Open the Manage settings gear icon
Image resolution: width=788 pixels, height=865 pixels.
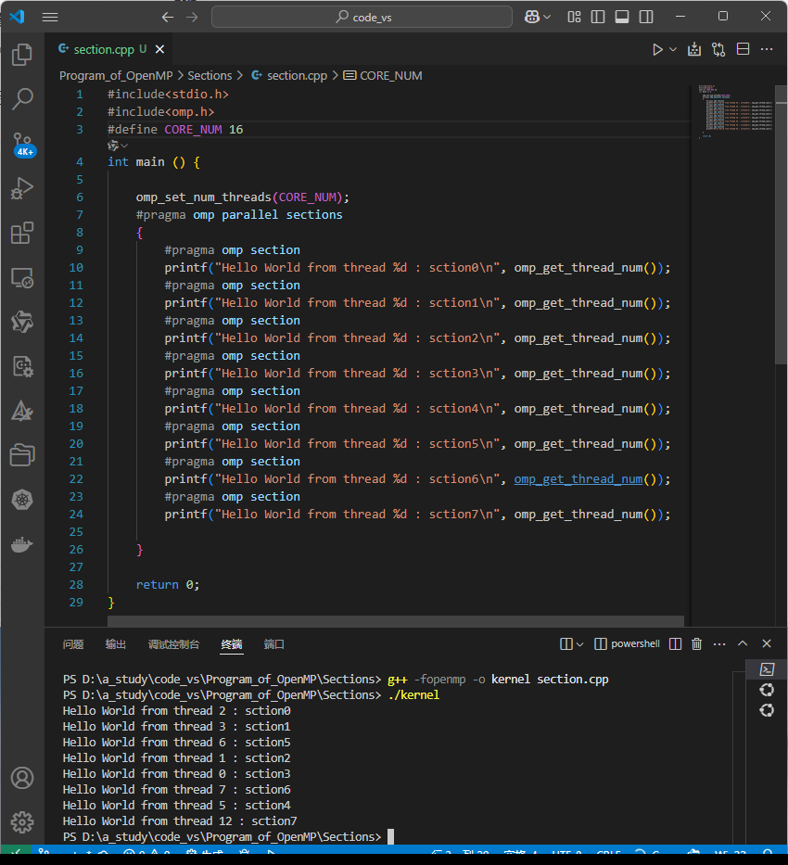point(22,822)
